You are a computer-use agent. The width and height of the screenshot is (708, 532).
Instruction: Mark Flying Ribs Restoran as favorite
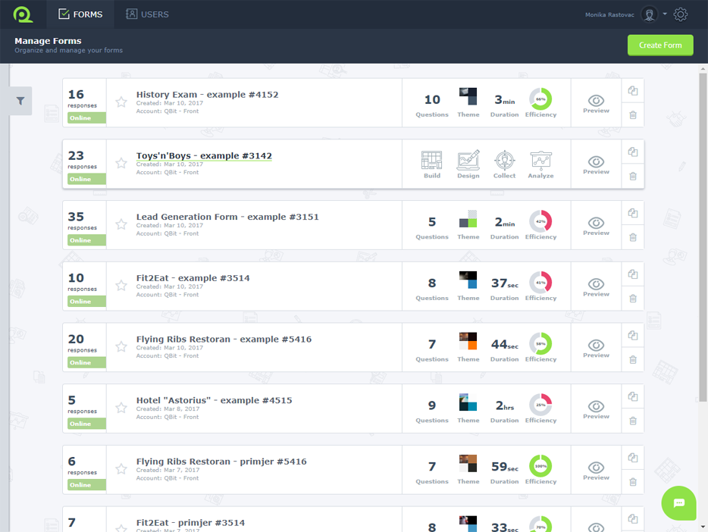click(121, 347)
